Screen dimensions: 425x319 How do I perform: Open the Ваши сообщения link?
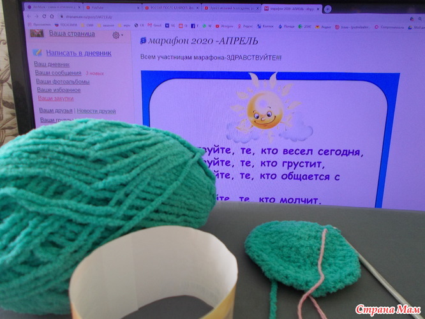click(x=58, y=73)
